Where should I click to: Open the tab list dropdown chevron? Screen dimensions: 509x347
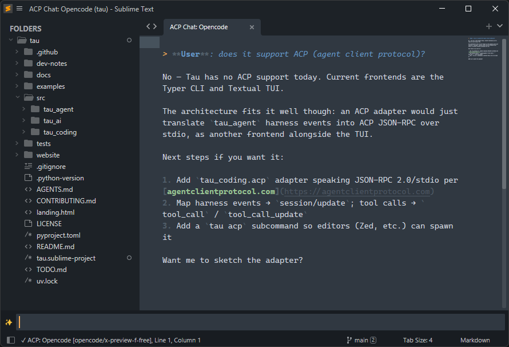[x=500, y=26]
